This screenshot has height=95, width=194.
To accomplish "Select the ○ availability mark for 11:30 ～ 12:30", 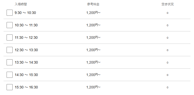I will pos(167,38).
